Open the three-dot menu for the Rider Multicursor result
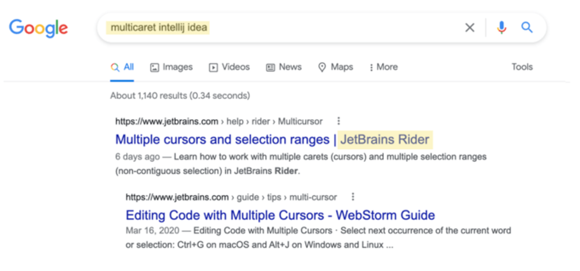The height and width of the screenshot is (271, 580). tap(339, 121)
